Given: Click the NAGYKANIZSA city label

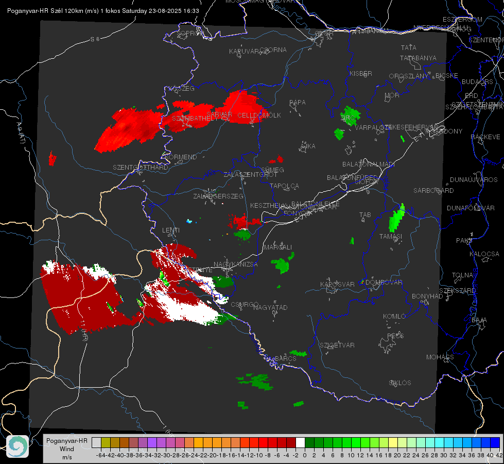Looking at the screenshot, I should [236, 264].
